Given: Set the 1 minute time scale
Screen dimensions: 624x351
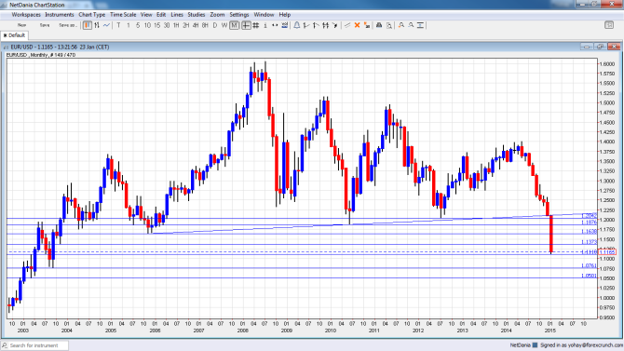Looking at the screenshot, I should pyautogui.click(x=129, y=25).
